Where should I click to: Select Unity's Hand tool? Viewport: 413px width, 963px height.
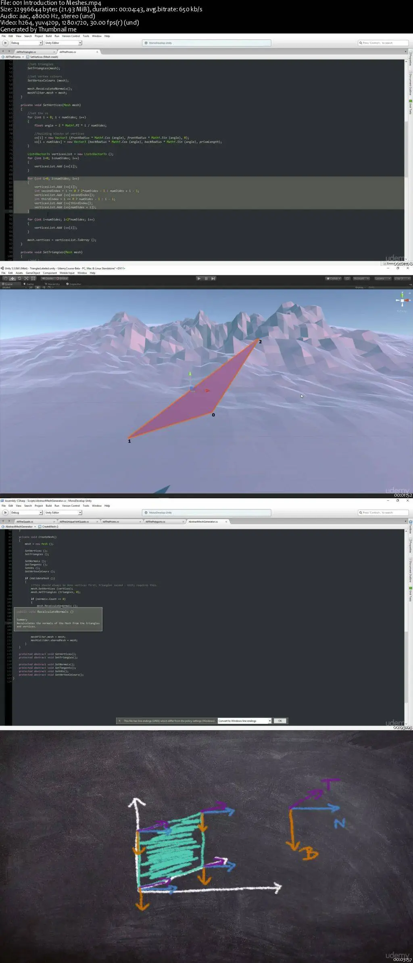click(x=6, y=278)
